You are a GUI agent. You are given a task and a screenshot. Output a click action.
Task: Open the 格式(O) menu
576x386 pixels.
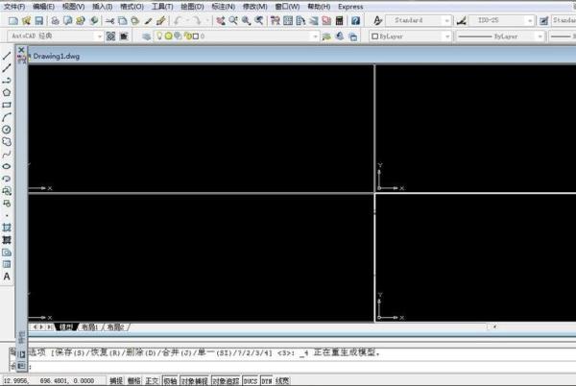132,7
